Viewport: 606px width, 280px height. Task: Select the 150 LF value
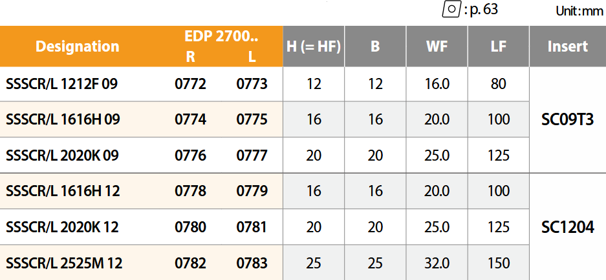point(499,263)
